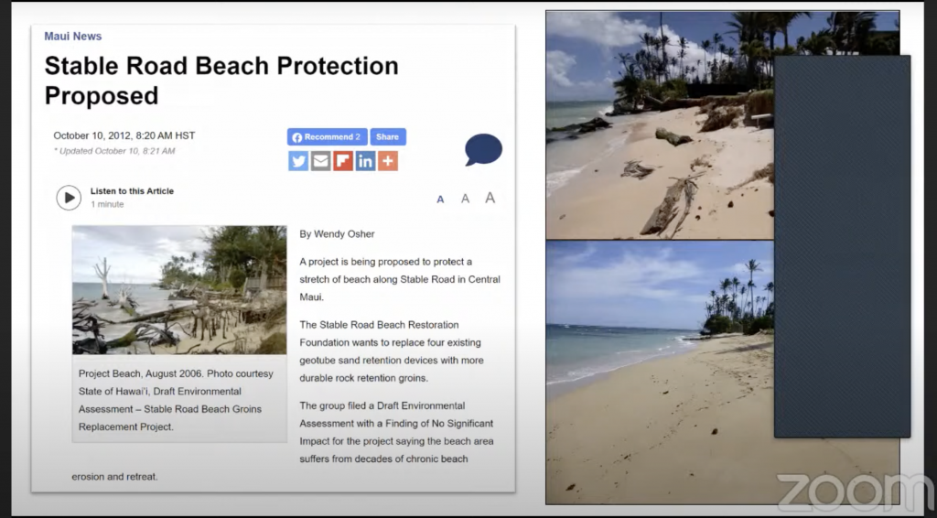This screenshot has height=518, width=937.
Task: Open the blue comments speech bubble
Action: click(483, 149)
